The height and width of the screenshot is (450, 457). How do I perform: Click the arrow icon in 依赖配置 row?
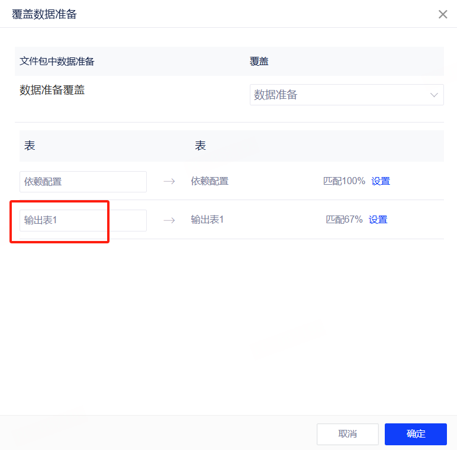169,181
